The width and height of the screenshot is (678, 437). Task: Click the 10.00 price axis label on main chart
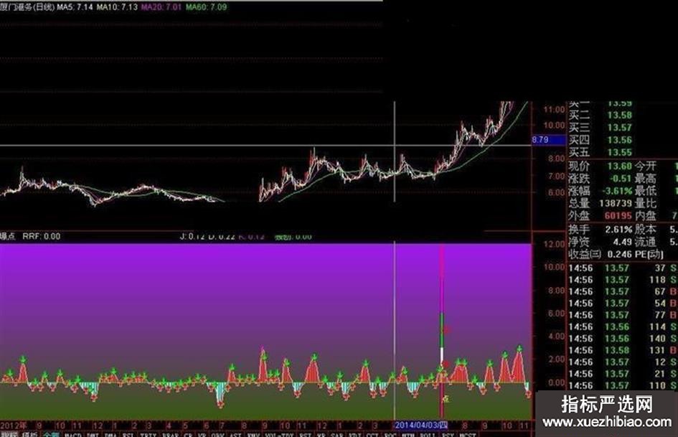click(x=555, y=126)
